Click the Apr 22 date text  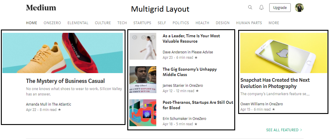tap(31, 109)
